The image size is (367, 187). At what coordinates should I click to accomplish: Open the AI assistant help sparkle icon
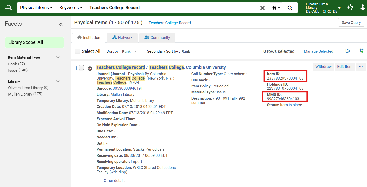pos(350,7)
